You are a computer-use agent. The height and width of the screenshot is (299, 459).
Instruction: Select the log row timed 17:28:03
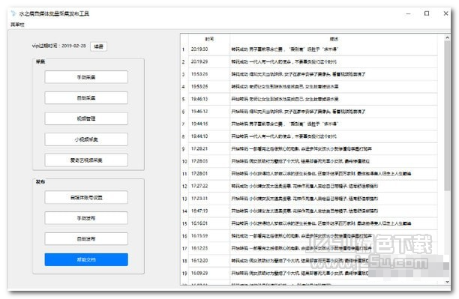(309, 161)
